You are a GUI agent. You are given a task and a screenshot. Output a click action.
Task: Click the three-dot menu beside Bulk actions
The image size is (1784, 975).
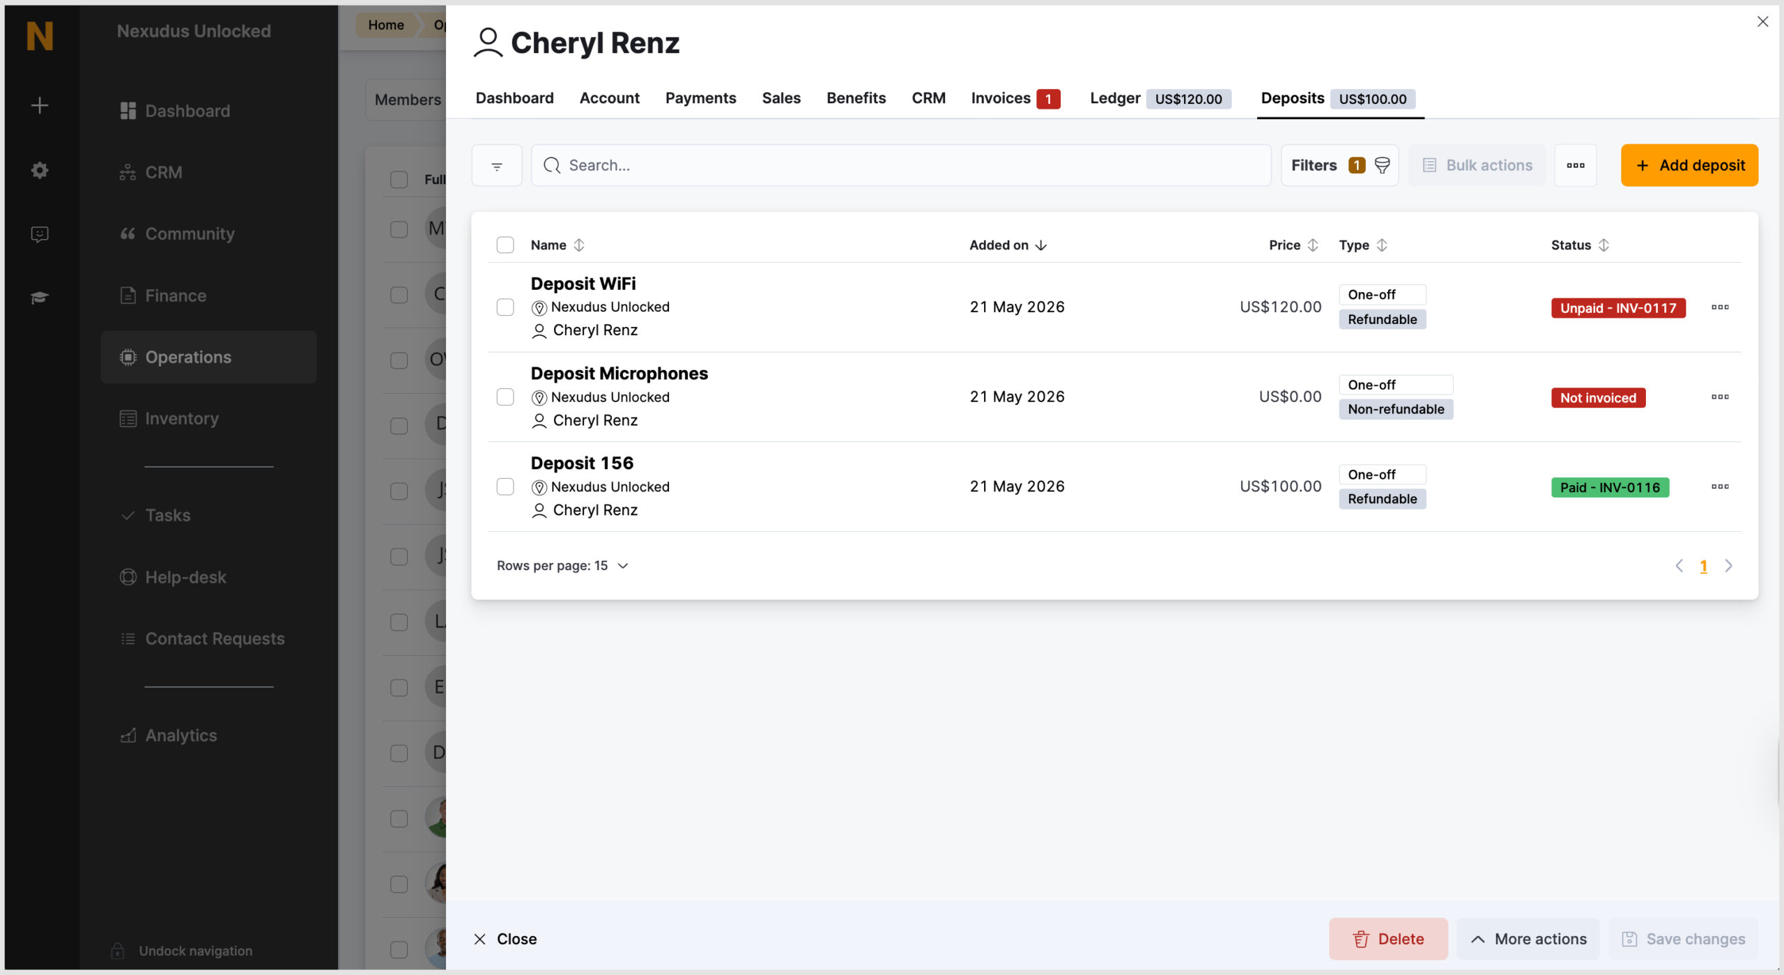pyautogui.click(x=1576, y=165)
